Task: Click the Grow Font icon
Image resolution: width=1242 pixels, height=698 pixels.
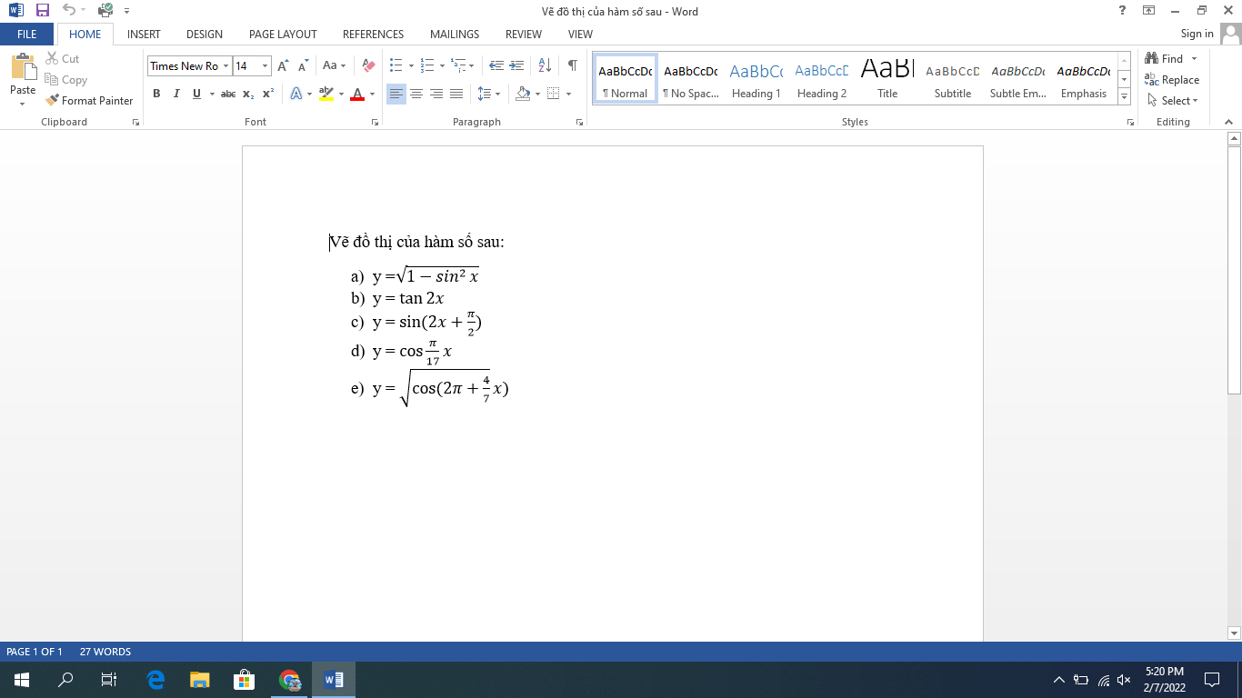Action: 283,65
